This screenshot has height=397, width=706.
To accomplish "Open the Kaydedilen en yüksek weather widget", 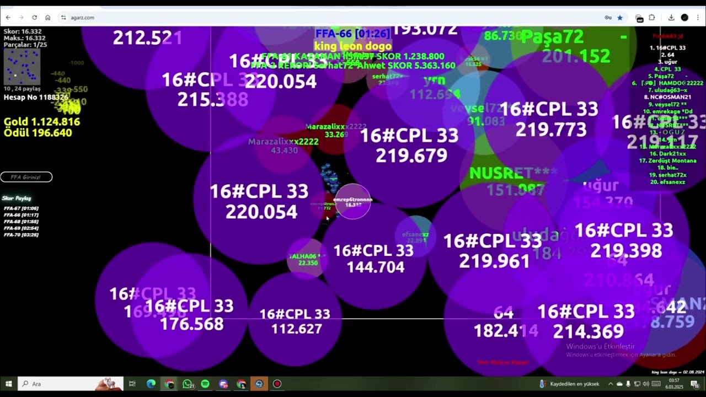I will (570, 384).
